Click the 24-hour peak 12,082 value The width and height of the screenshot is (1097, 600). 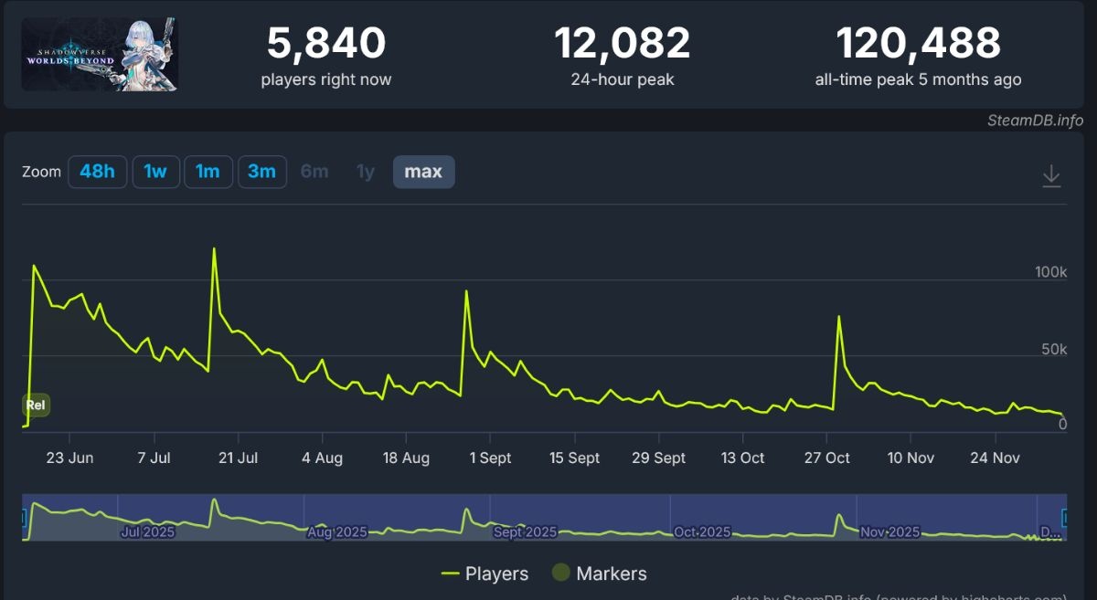(x=622, y=44)
